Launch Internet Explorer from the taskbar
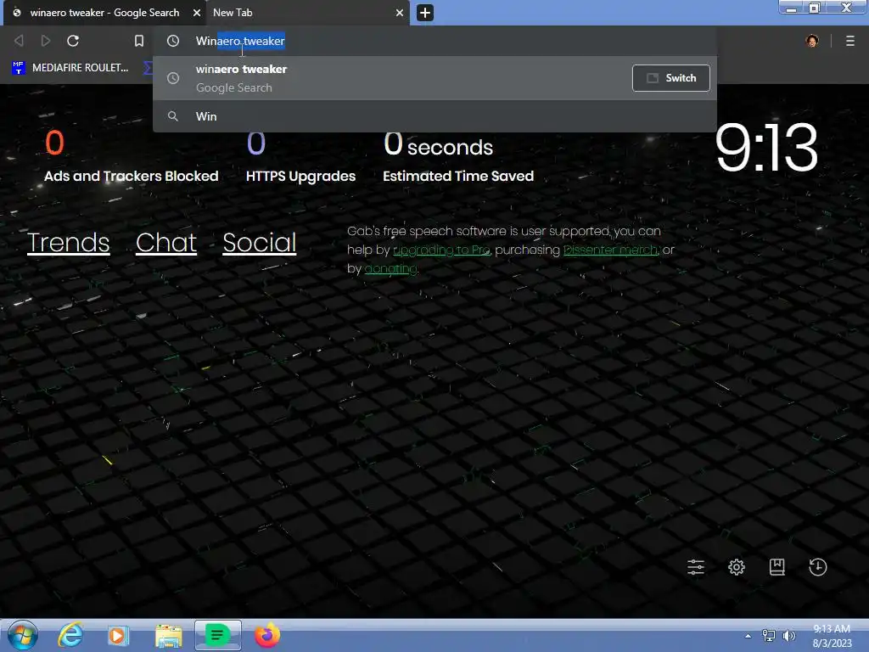 click(71, 635)
